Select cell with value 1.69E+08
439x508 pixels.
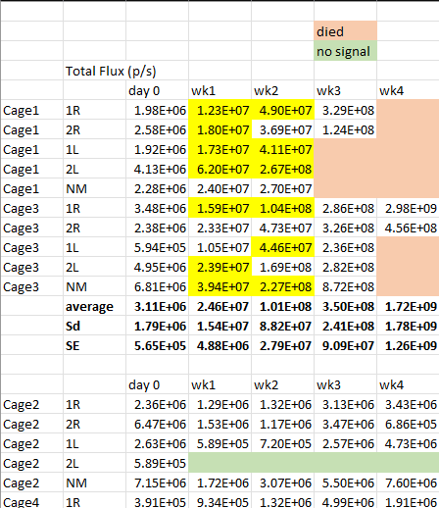click(x=282, y=267)
